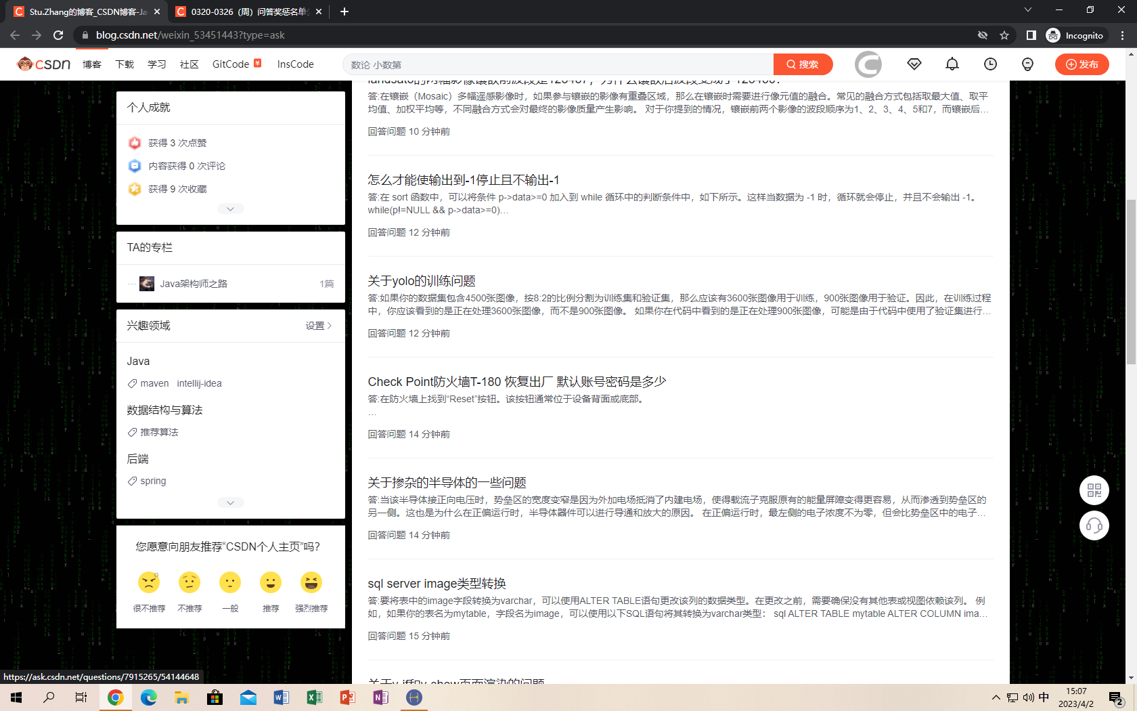Open notifications bell icon
This screenshot has height=711, width=1137.
tap(952, 64)
